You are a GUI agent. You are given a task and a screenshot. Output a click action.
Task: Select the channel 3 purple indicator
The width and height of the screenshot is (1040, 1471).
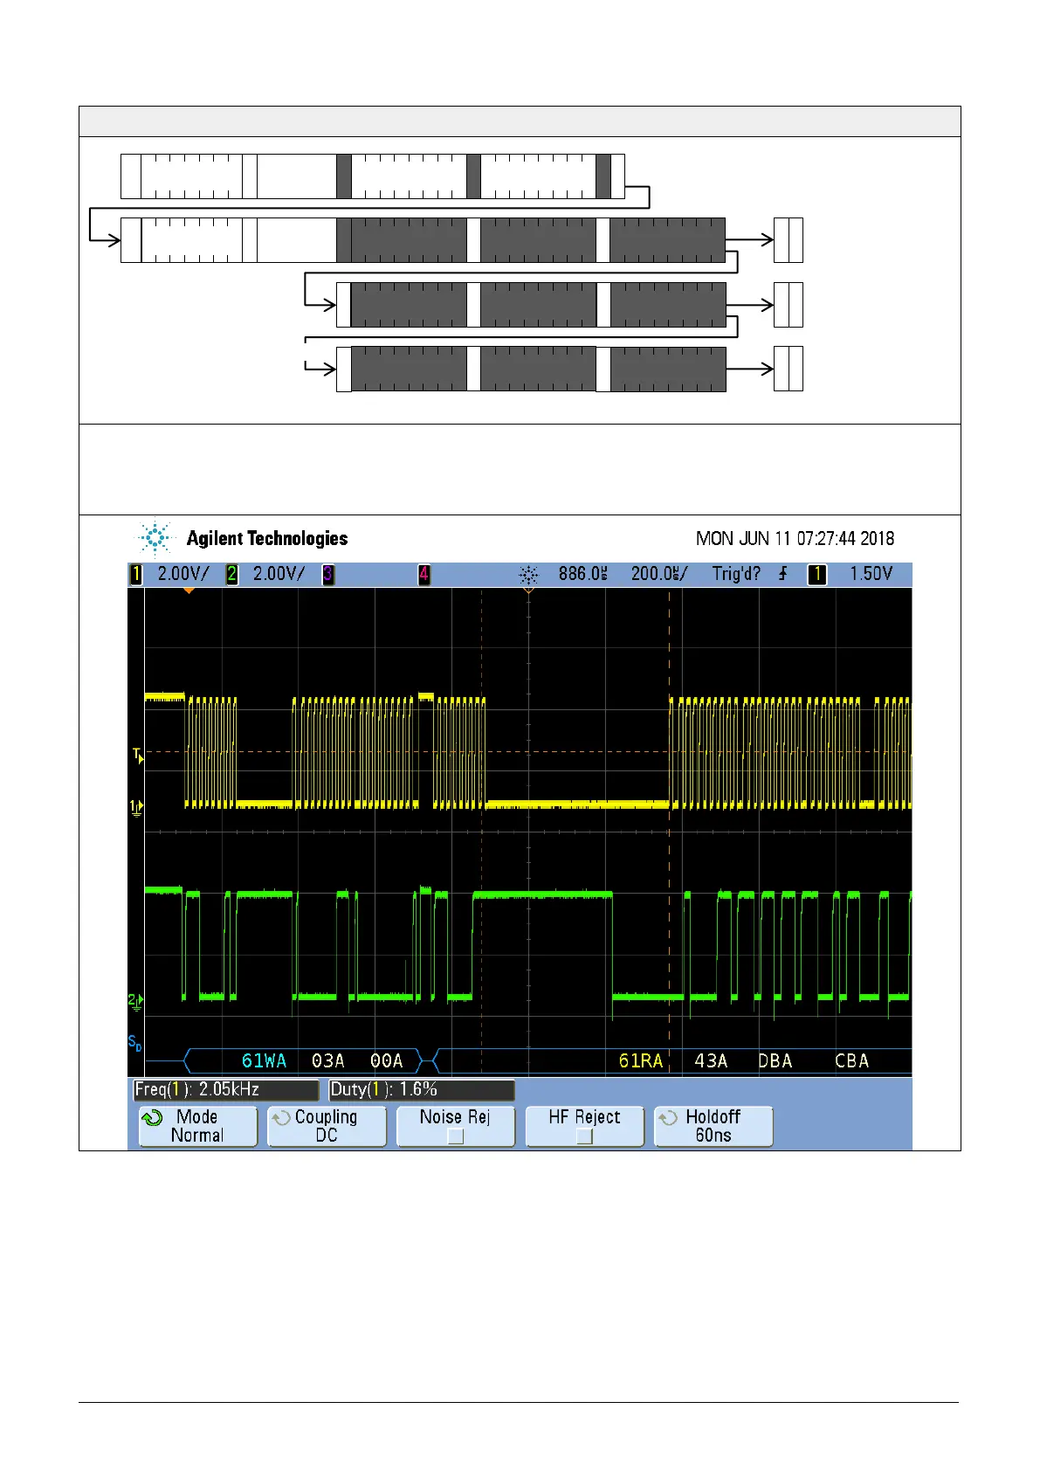[x=327, y=574]
